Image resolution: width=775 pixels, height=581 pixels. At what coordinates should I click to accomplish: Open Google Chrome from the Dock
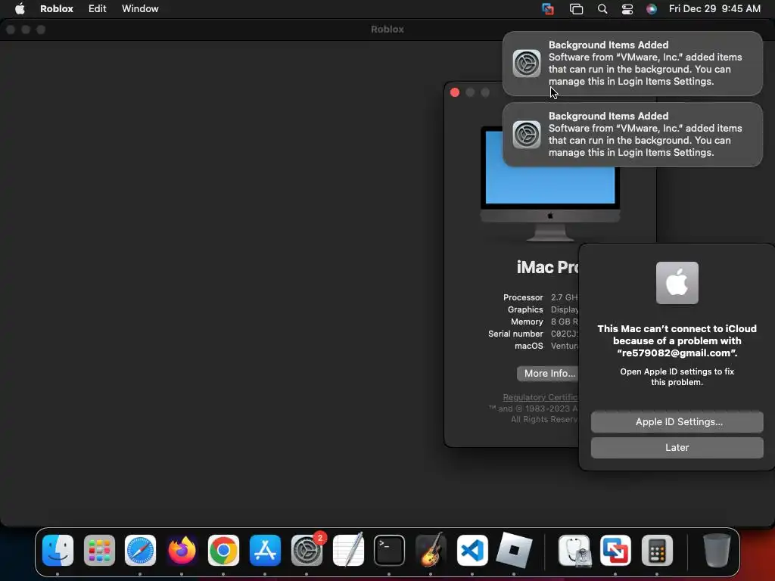(x=223, y=550)
